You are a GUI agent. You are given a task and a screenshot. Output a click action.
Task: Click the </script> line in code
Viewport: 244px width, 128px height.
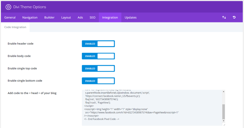[x=89, y=106]
